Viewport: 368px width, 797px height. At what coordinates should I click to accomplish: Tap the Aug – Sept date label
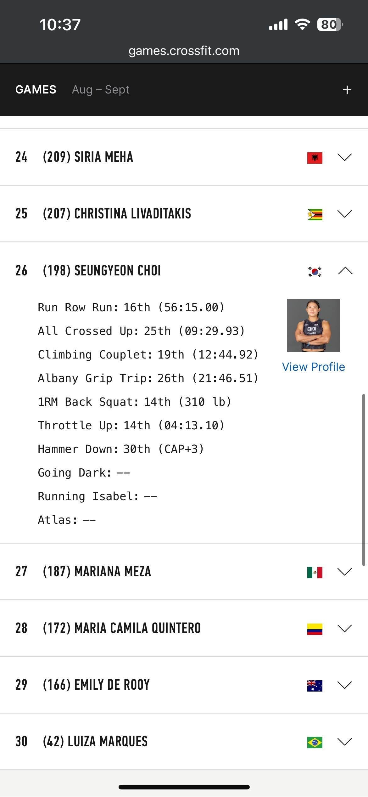pos(101,90)
